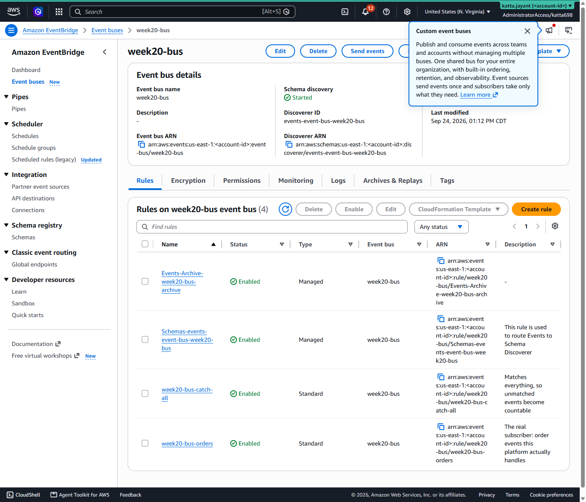The image size is (586, 502).
Task: Open CloudShell from the footer bar
Action: [x=23, y=495]
